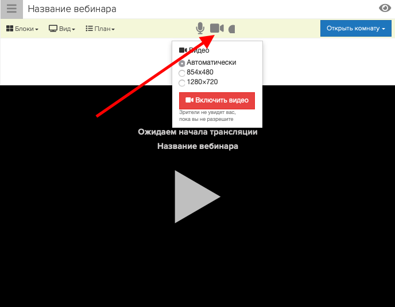The image size is (395, 307).
Task: Click the Название вебинара title
Action: tap(72, 9)
